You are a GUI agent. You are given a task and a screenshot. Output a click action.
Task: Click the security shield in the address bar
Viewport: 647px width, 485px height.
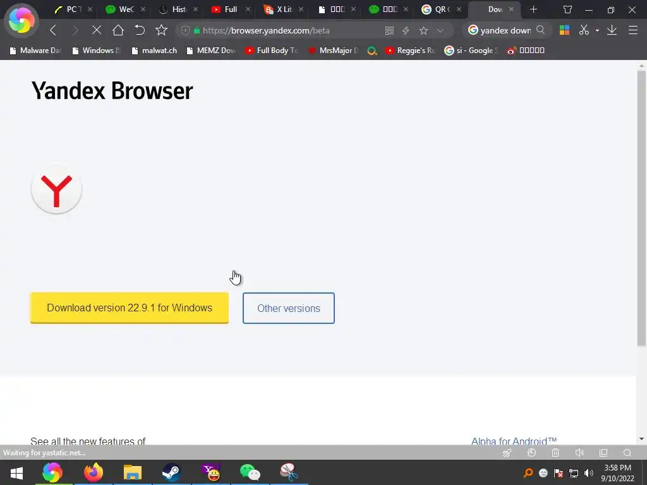point(185,30)
